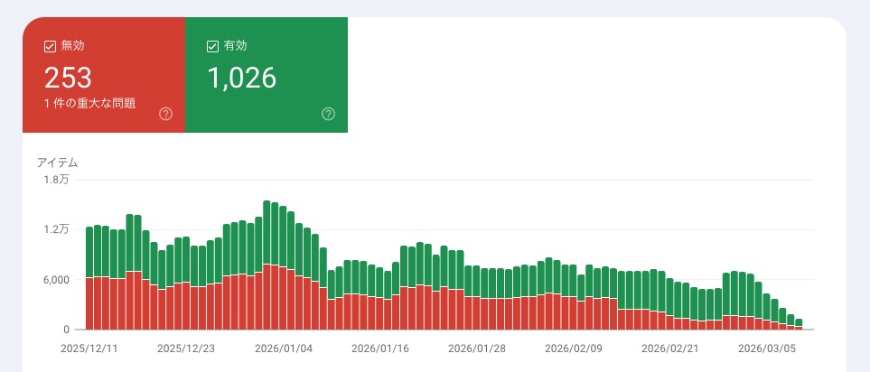Click the leftmost bar's red segment
Screen dimensions: 870x372
(89, 303)
